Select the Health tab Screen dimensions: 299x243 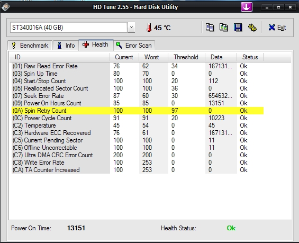[x=96, y=45]
